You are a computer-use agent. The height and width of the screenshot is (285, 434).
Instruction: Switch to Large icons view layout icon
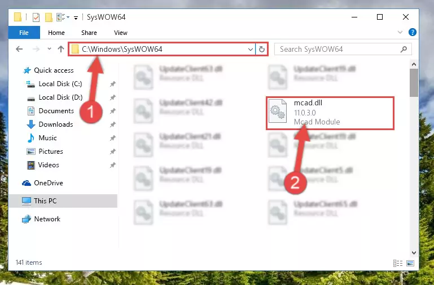point(410,263)
